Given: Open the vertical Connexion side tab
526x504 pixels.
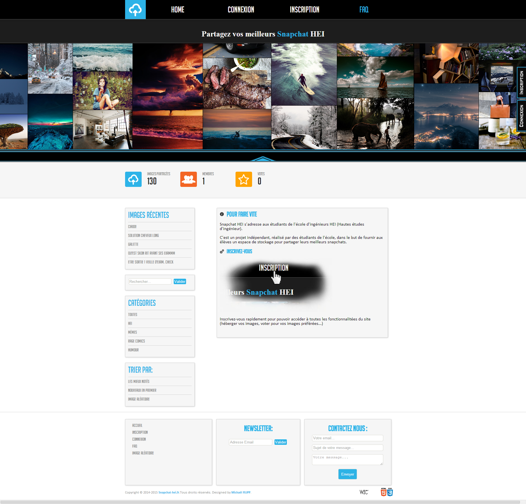Looking at the screenshot, I should [x=521, y=116].
